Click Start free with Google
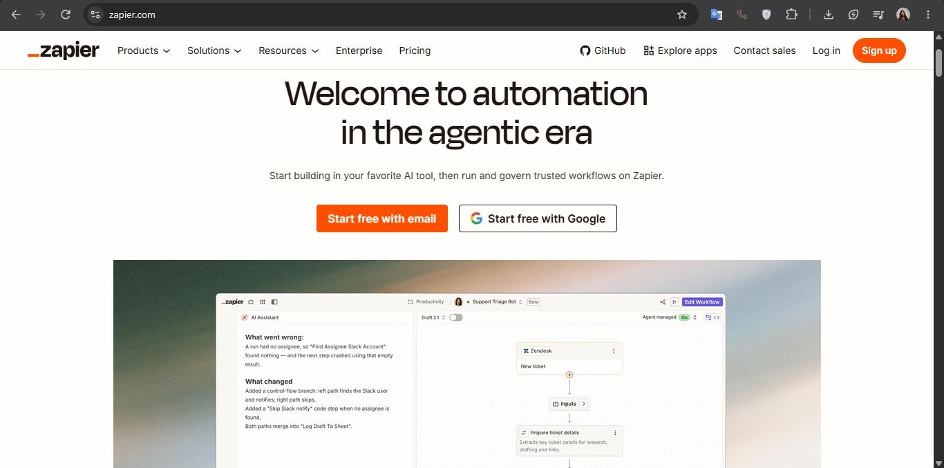This screenshot has width=944, height=468. click(538, 218)
